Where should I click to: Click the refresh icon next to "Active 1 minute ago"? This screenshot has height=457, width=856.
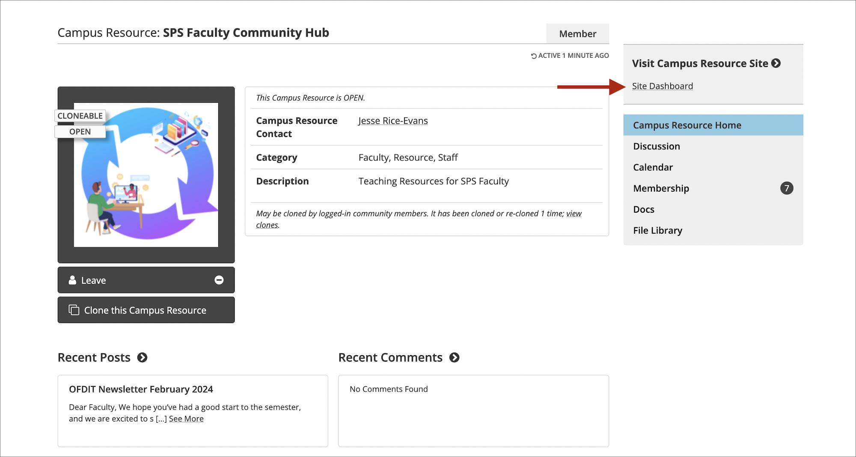point(533,55)
